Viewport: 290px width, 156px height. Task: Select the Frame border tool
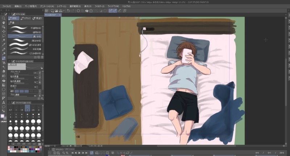click(4, 94)
